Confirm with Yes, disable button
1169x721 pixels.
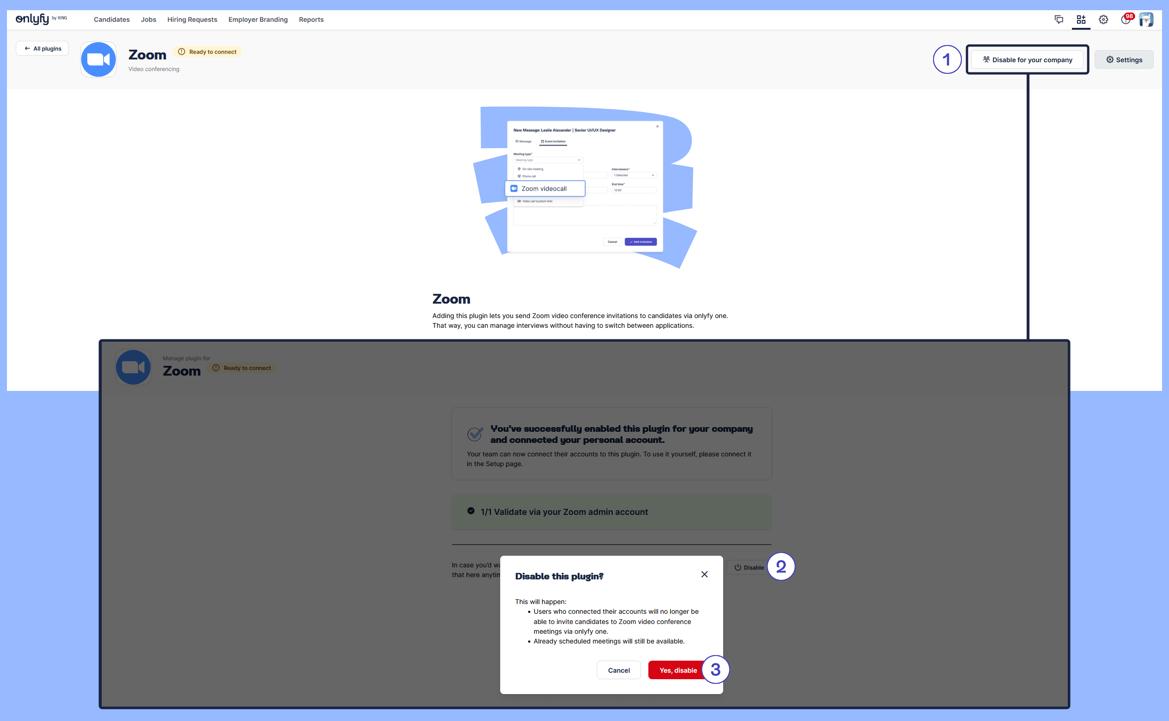pyautogui.click(x=677, y=670)
